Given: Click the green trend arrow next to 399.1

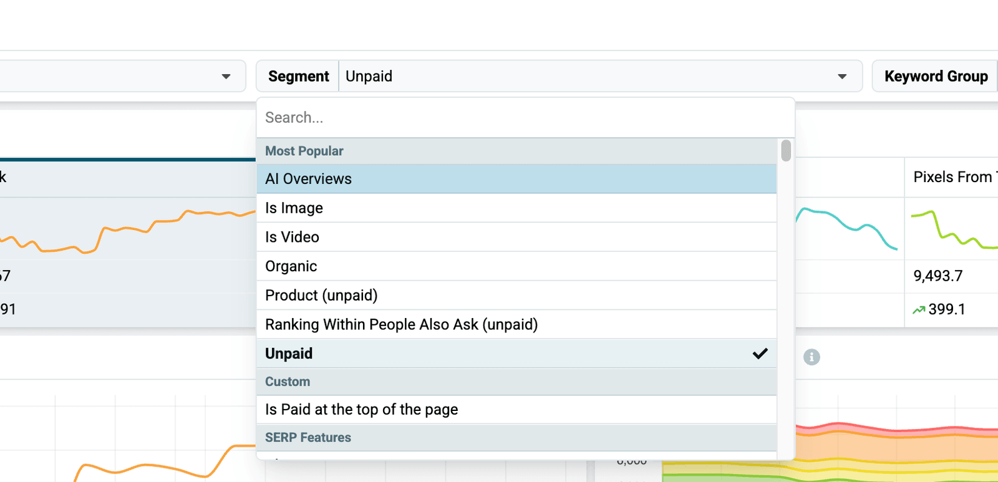Looking at the screenshot, I should pyautogui.click(x=919, y=309).
